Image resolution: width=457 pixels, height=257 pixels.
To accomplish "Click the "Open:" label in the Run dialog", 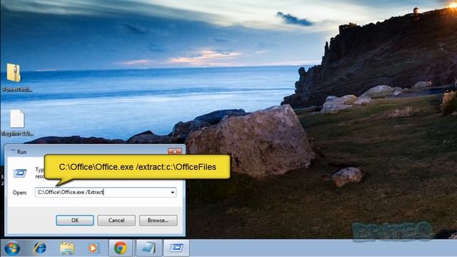I will coord(19,193).
